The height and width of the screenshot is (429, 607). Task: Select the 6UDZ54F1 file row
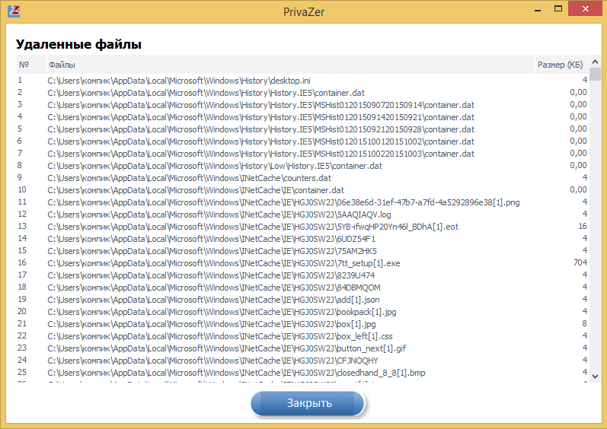point(302,239)
